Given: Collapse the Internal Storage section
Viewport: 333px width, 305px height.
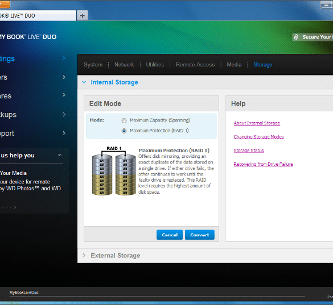Looking at the screenshot, I should click(84, 82).
